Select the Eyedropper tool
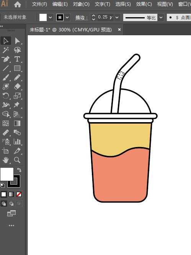The height and width of the screenshot is (255, 191). (x=17, y=151)
